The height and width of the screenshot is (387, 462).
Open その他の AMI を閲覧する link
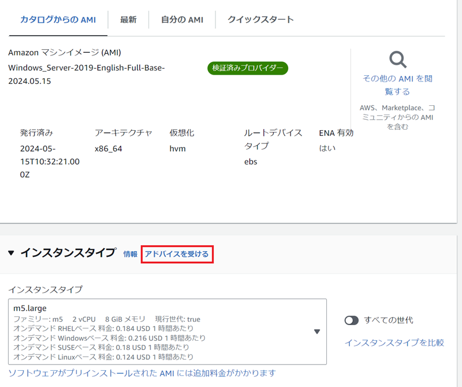click(x=397, y=85)
